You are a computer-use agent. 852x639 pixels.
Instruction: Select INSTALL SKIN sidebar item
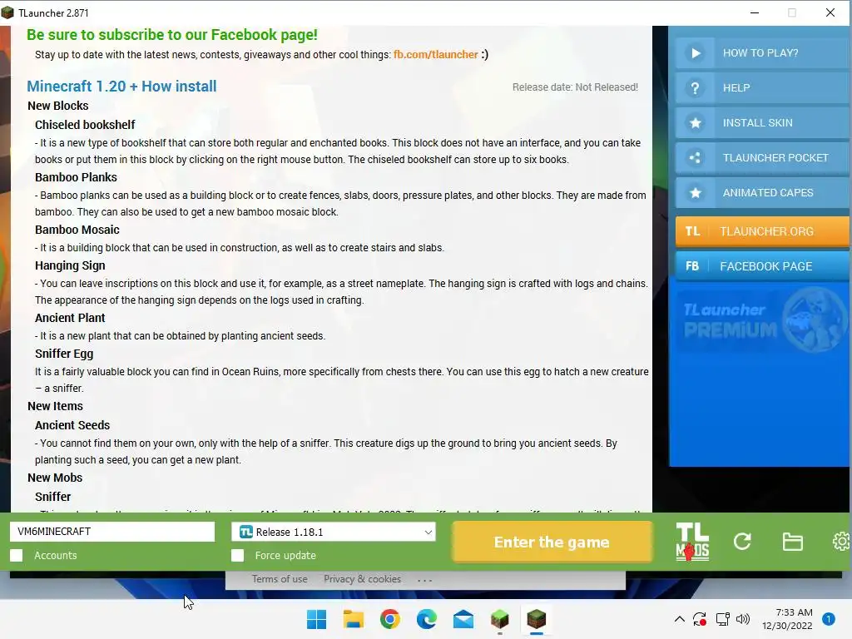[762, 123]
